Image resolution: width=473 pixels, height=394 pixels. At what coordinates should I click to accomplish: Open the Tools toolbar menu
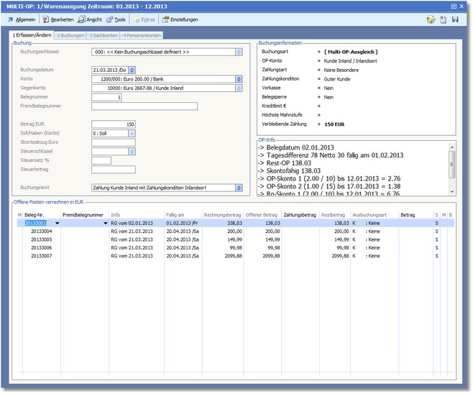[x=115, y=19]
